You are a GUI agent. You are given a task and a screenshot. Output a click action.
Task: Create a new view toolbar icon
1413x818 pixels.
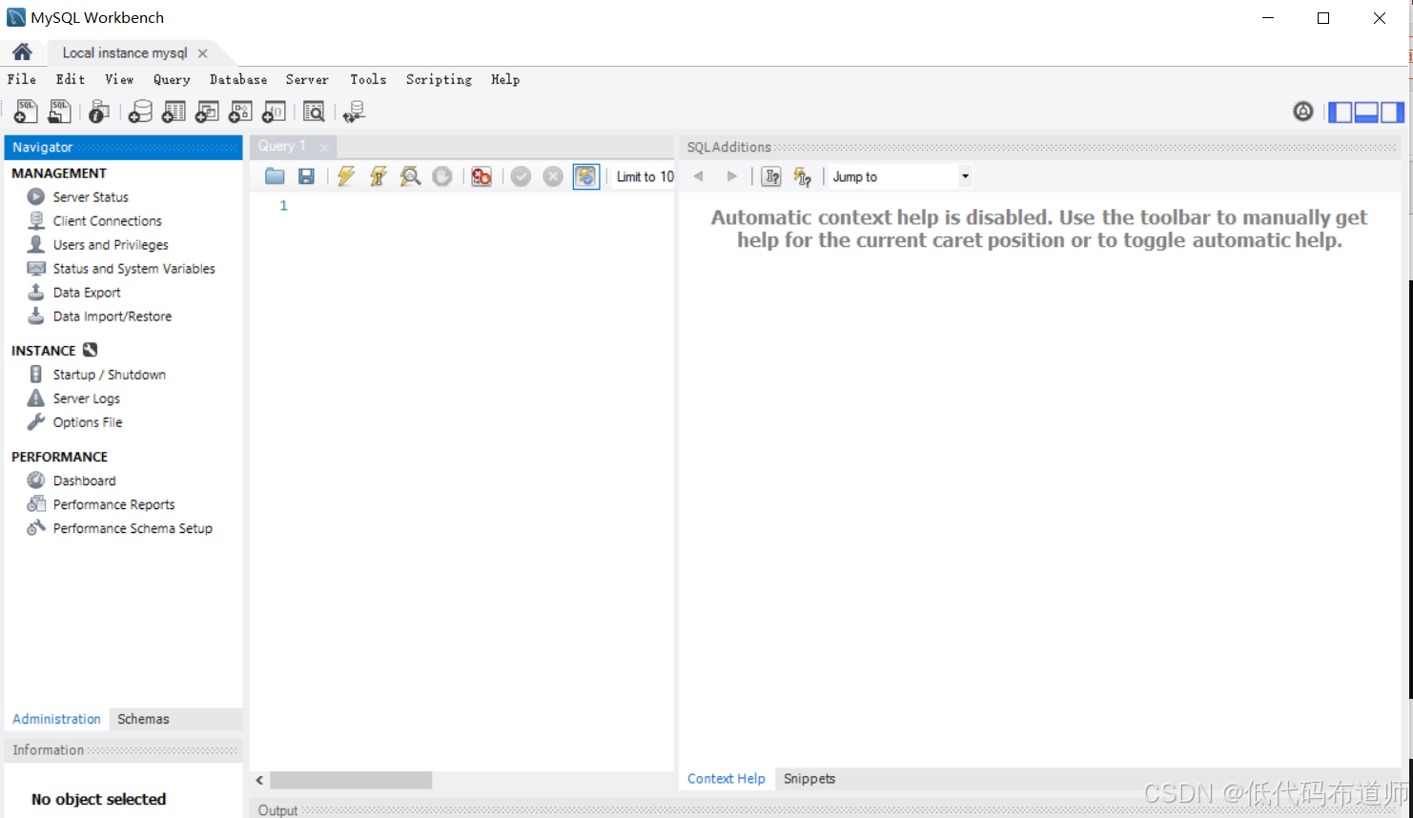pyautogui.click(x=207, y=112)
